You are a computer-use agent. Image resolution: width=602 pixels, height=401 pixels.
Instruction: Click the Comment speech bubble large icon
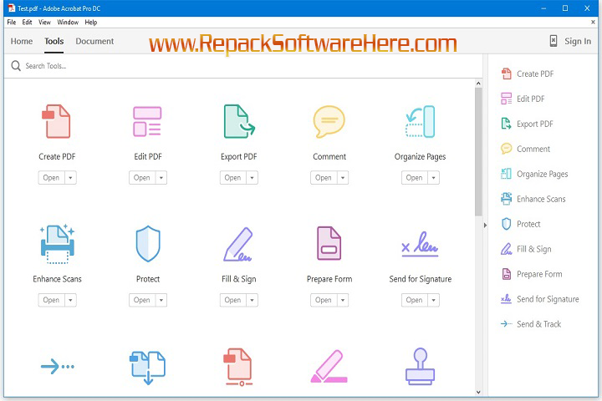tap(329, 122)
